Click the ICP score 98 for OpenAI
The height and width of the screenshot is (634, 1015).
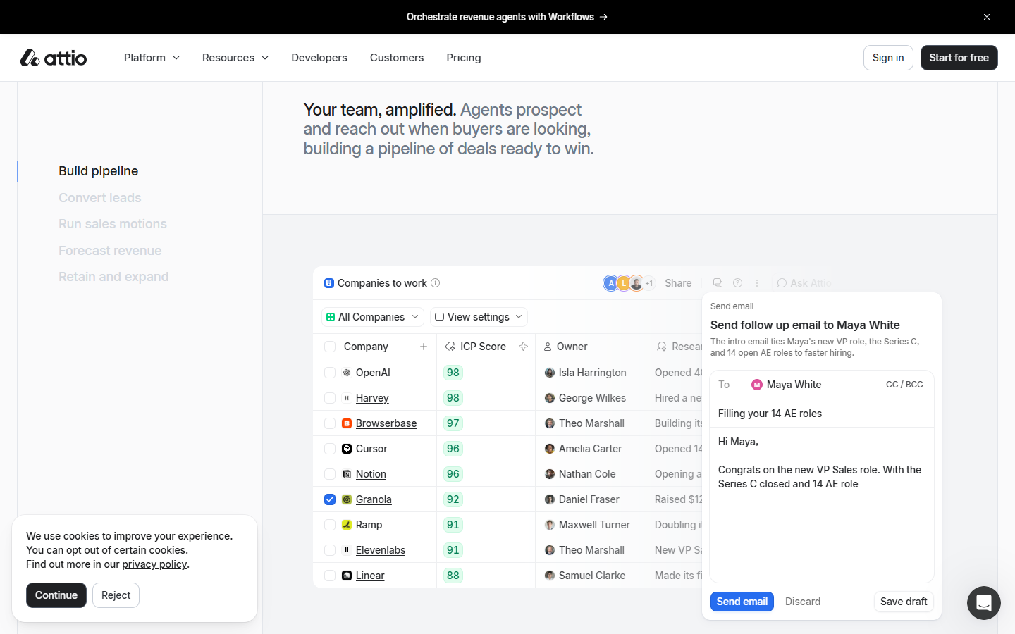453,373
